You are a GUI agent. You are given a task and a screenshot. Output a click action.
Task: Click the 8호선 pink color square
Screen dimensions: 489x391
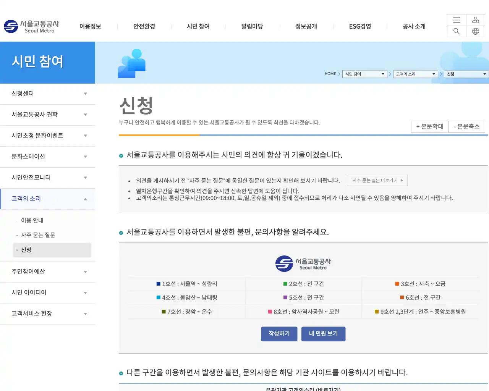click(270, 312)
